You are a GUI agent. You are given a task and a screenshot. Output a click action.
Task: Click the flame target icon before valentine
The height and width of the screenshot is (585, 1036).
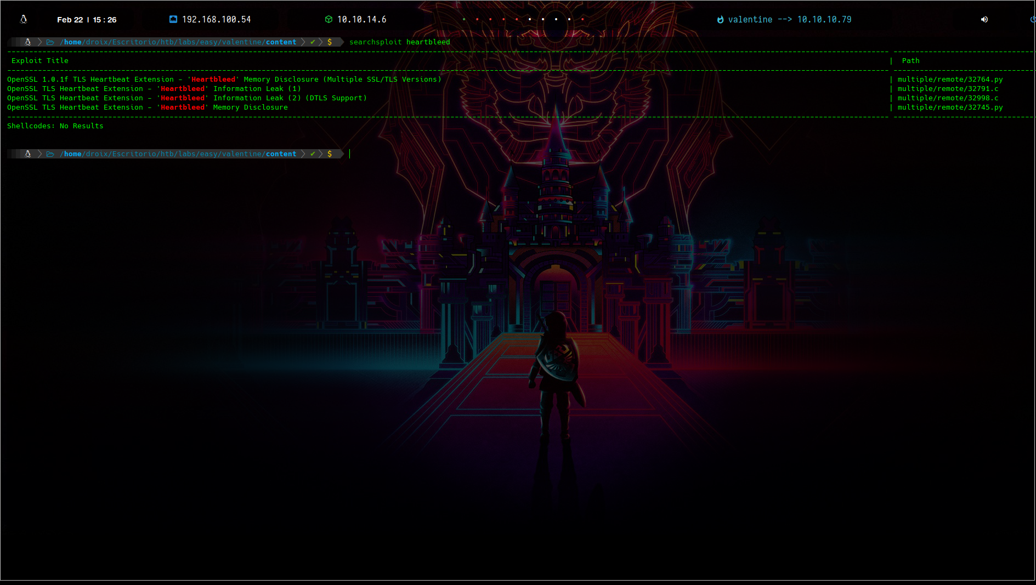[720, 20]
